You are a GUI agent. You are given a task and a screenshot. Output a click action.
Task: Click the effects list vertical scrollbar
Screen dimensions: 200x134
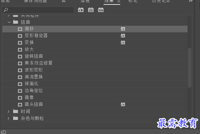click(x=190, y=68)
